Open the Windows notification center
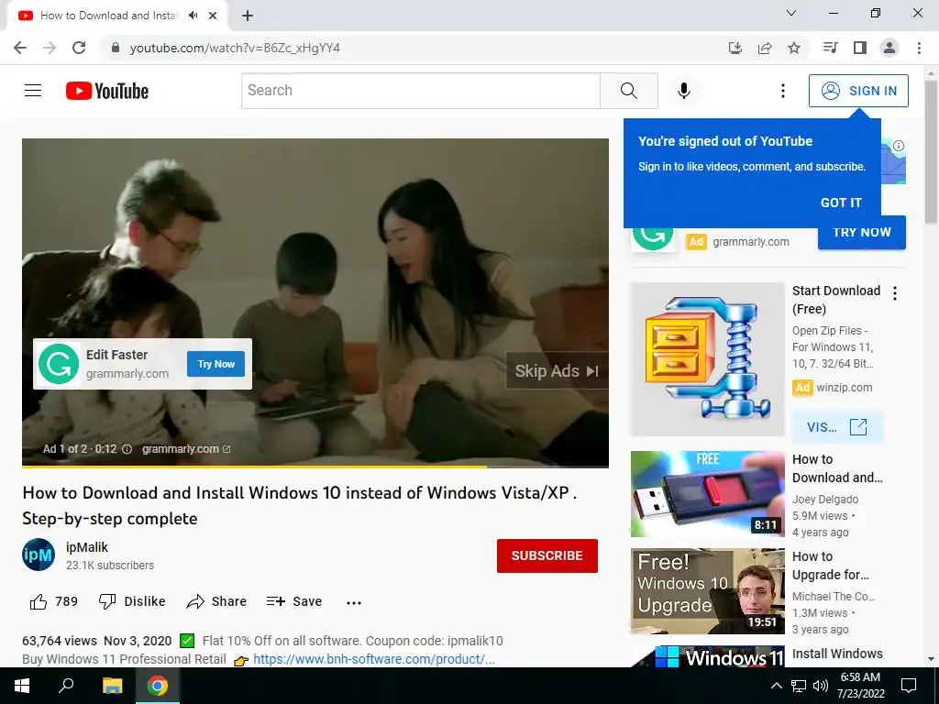The width and height of the screenshot is (939, 704). [909, 686]
